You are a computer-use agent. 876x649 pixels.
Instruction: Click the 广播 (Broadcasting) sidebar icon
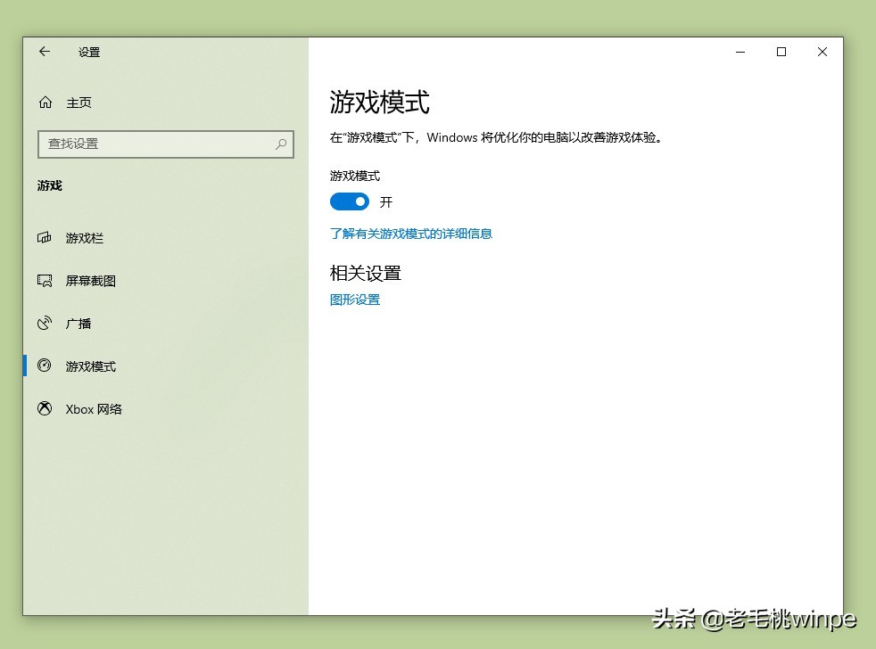coord(45,323)
